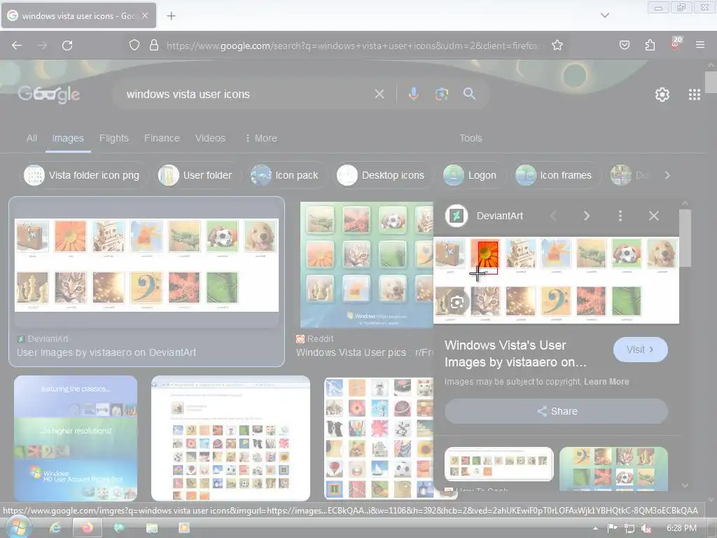
Task: Submit search with magnifier icon
Action: pyautogui.click(x=469, y=95)
